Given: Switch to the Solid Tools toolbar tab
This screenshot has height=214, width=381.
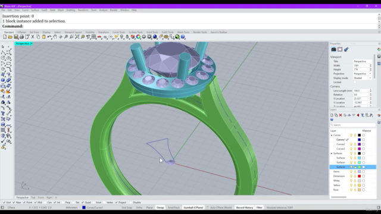Looking at the screenshot, I should [152, 32].
